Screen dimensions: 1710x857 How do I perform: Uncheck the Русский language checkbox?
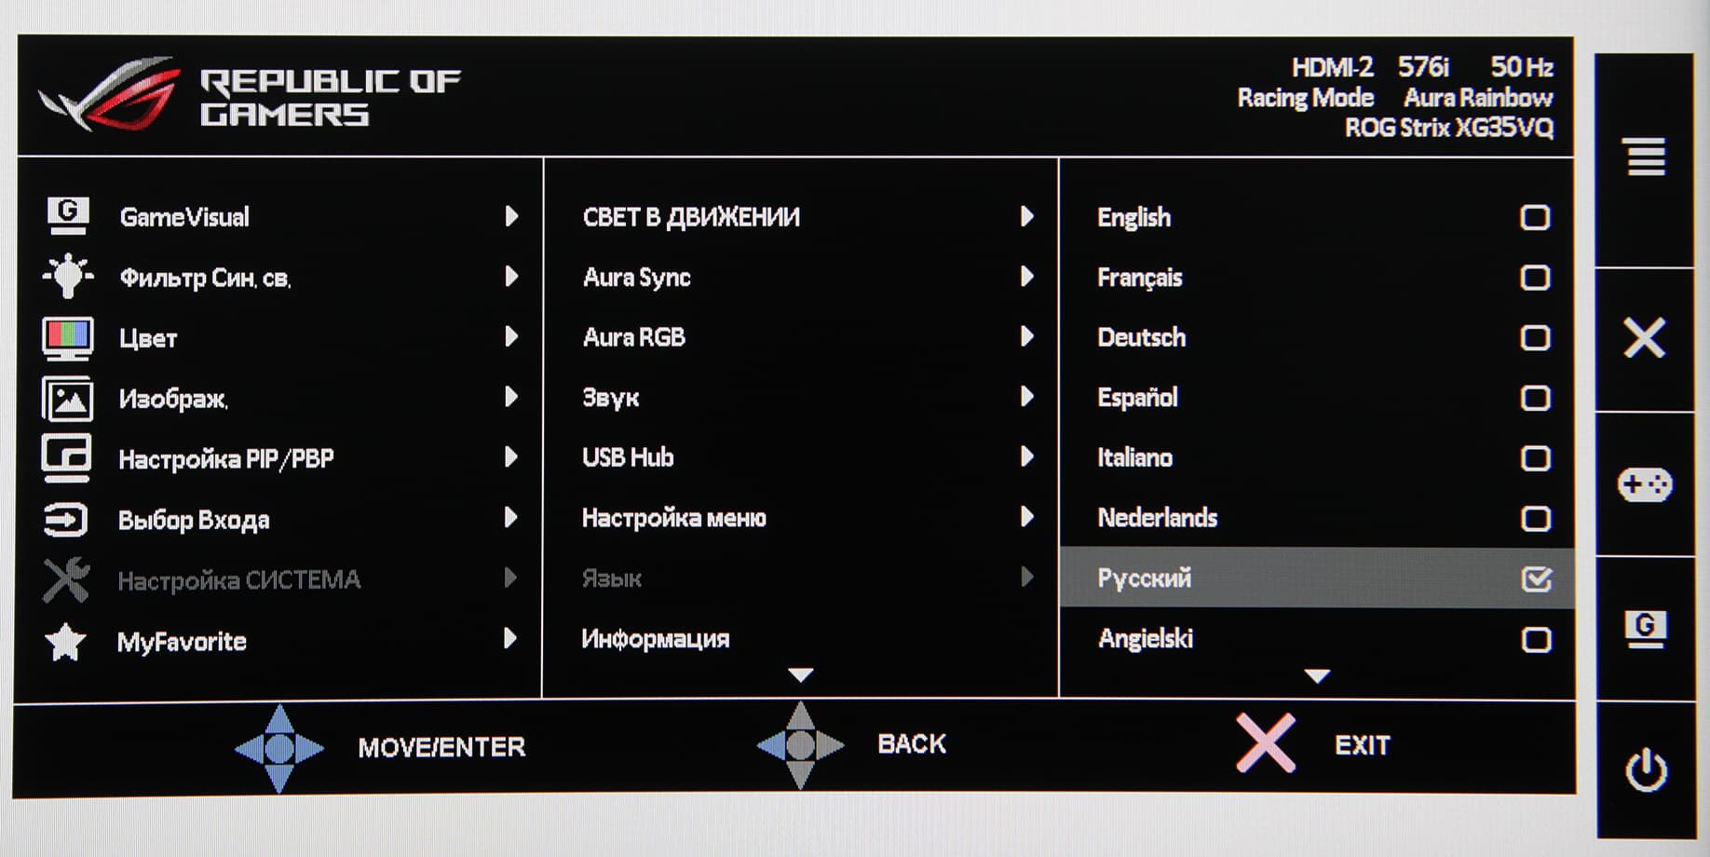pyautogui.click(x=1536, y=578)
